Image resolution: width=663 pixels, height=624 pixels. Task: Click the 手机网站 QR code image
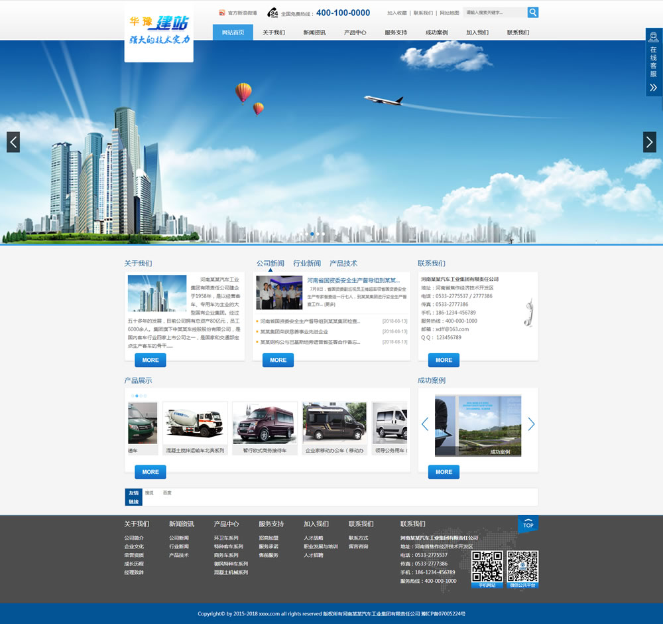click(x=487, y=566)
